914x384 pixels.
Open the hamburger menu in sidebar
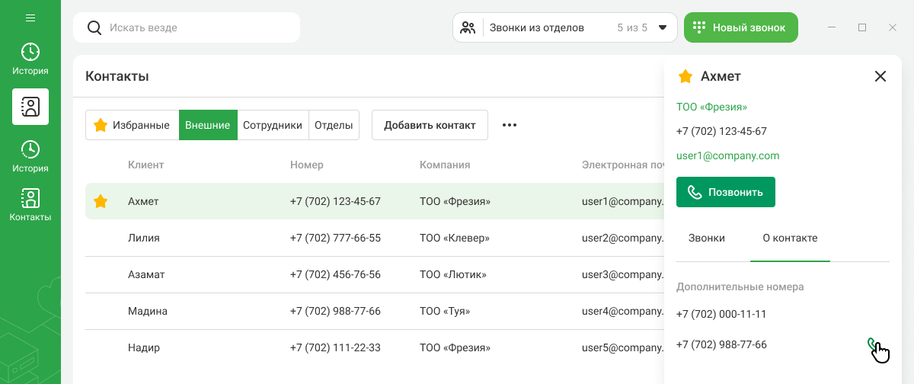(30, 18)
